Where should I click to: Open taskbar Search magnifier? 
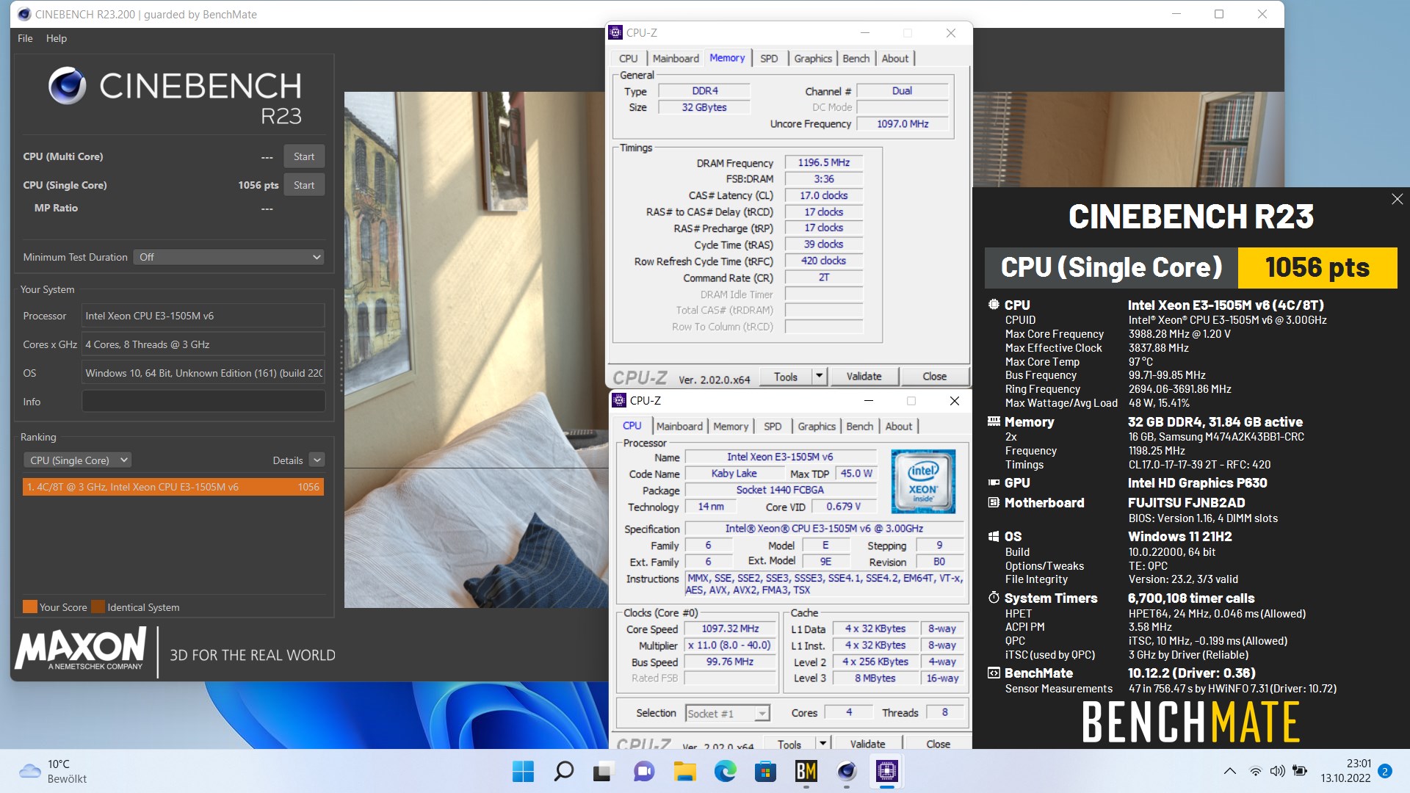563,771
